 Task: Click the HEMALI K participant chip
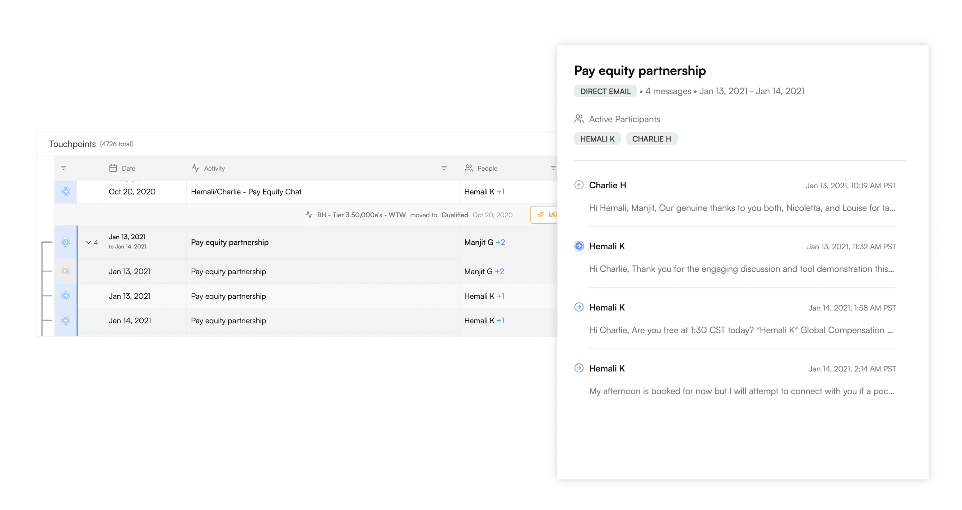click(597, 139)
